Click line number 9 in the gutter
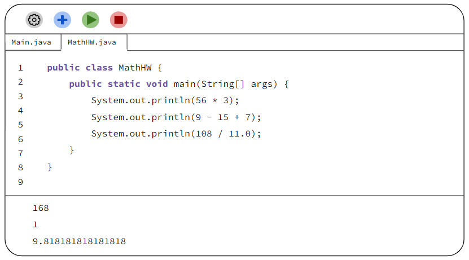 pos(20,182)
